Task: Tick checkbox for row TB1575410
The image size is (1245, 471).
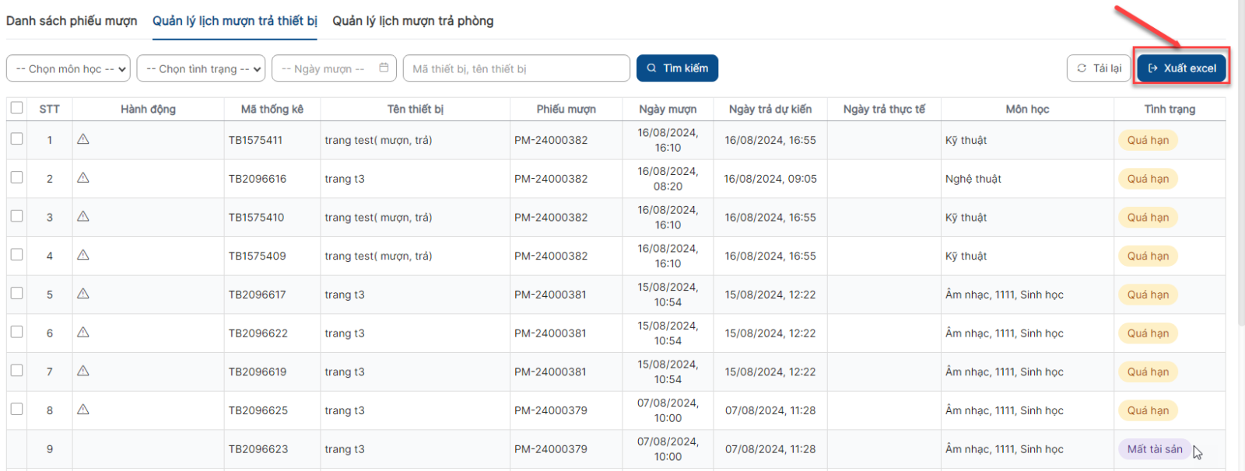Action: pos(16,216)
